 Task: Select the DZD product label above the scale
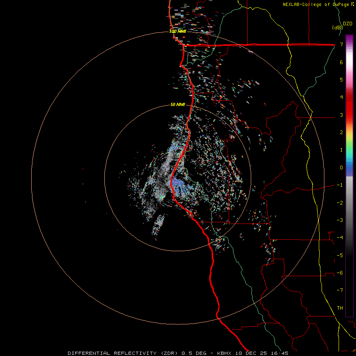click(347, 24)
